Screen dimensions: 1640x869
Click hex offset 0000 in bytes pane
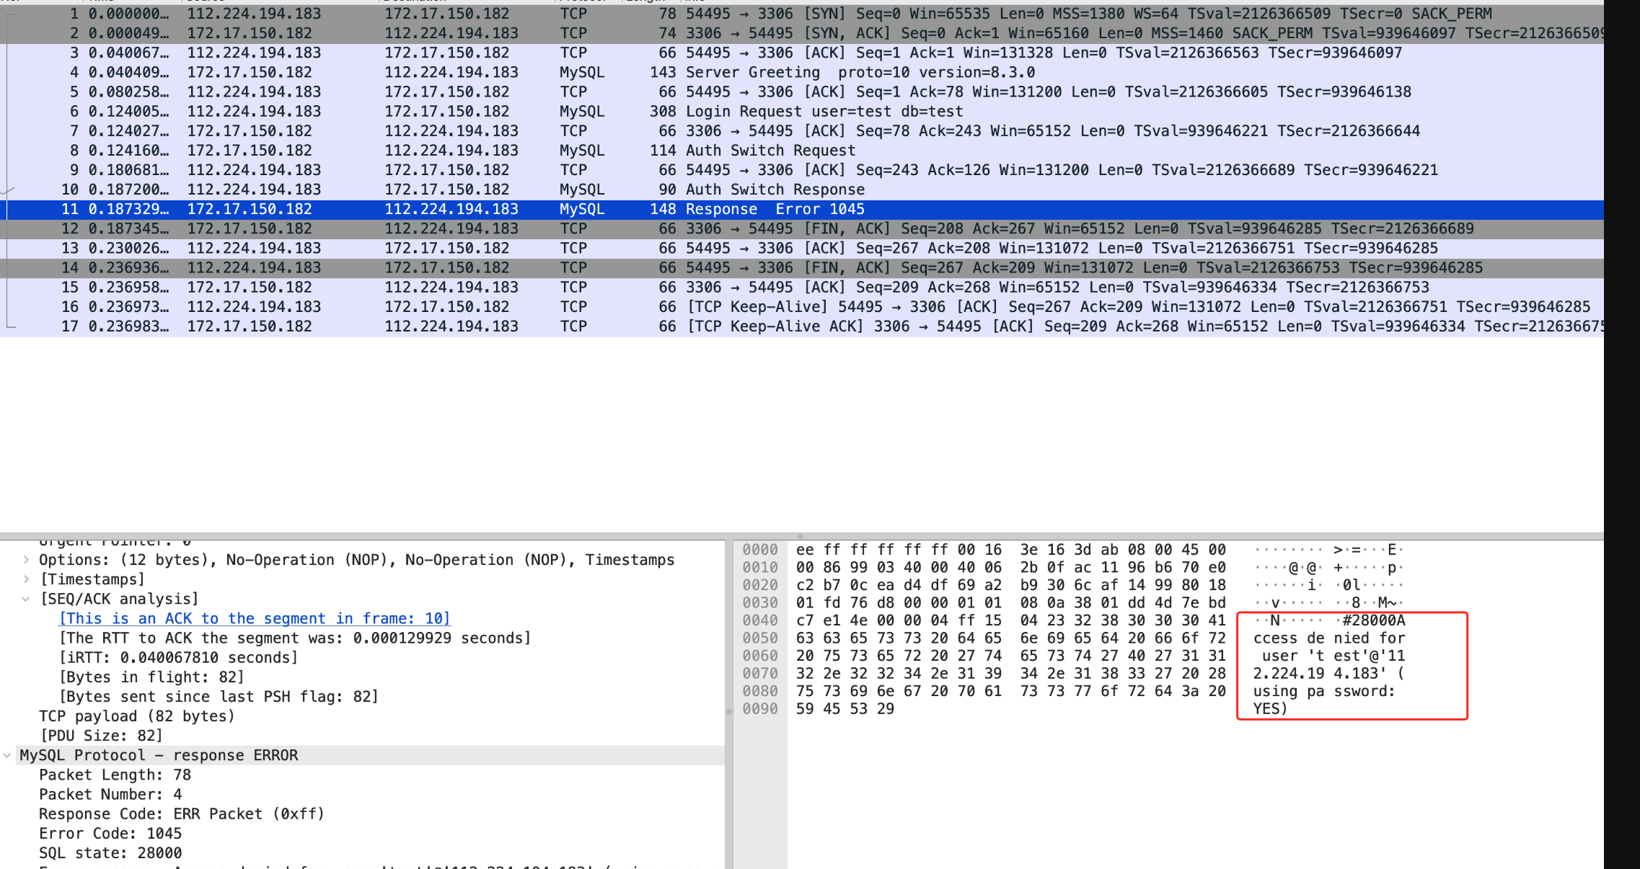760,550
